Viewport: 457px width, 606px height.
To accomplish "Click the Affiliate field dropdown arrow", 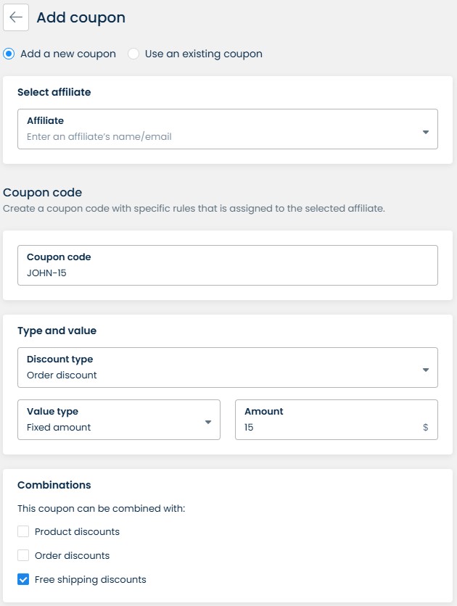I will click(x=425, y=132).
